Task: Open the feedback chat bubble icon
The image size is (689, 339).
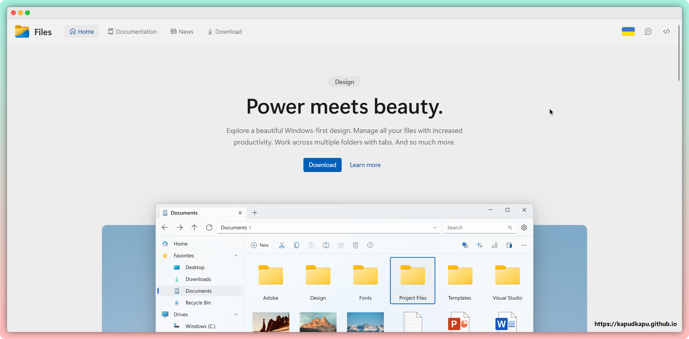Action: pos(648,32)
